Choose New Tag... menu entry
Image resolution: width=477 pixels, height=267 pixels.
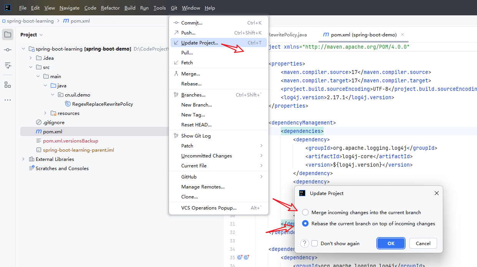pos(219,115)
